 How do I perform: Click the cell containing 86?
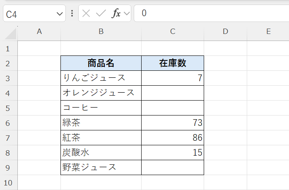pyautogui.click(x=173, y=137)
